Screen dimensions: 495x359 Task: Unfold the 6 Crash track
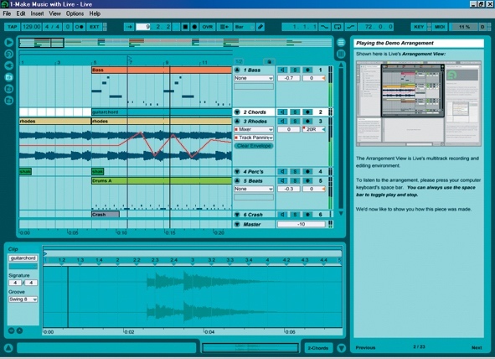pos(237,215)
